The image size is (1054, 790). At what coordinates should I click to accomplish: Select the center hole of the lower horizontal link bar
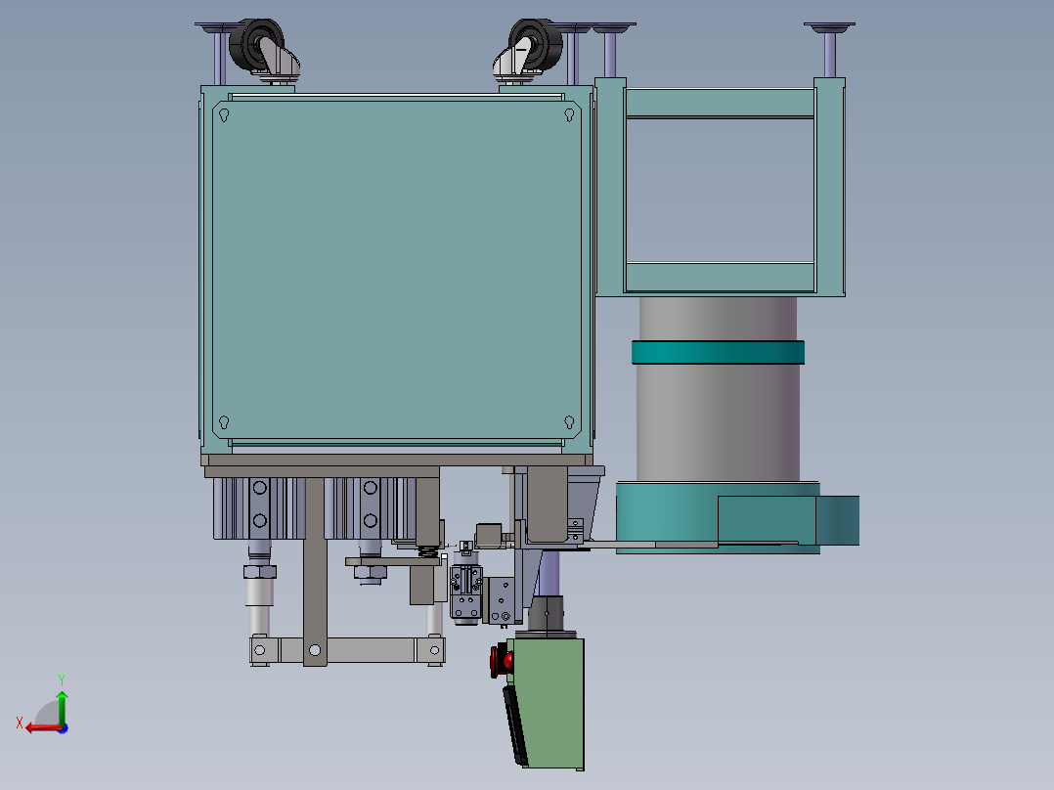click(x=315, y=650)
